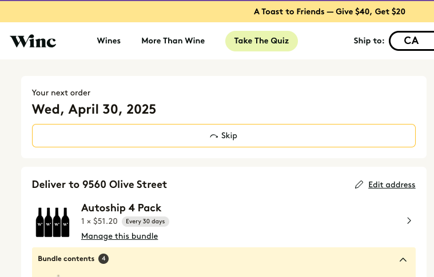This screenshot has height=277, width=434.
Task: Click the Deliver to 9560 Olive Street heading
Action: click(99, 184)
